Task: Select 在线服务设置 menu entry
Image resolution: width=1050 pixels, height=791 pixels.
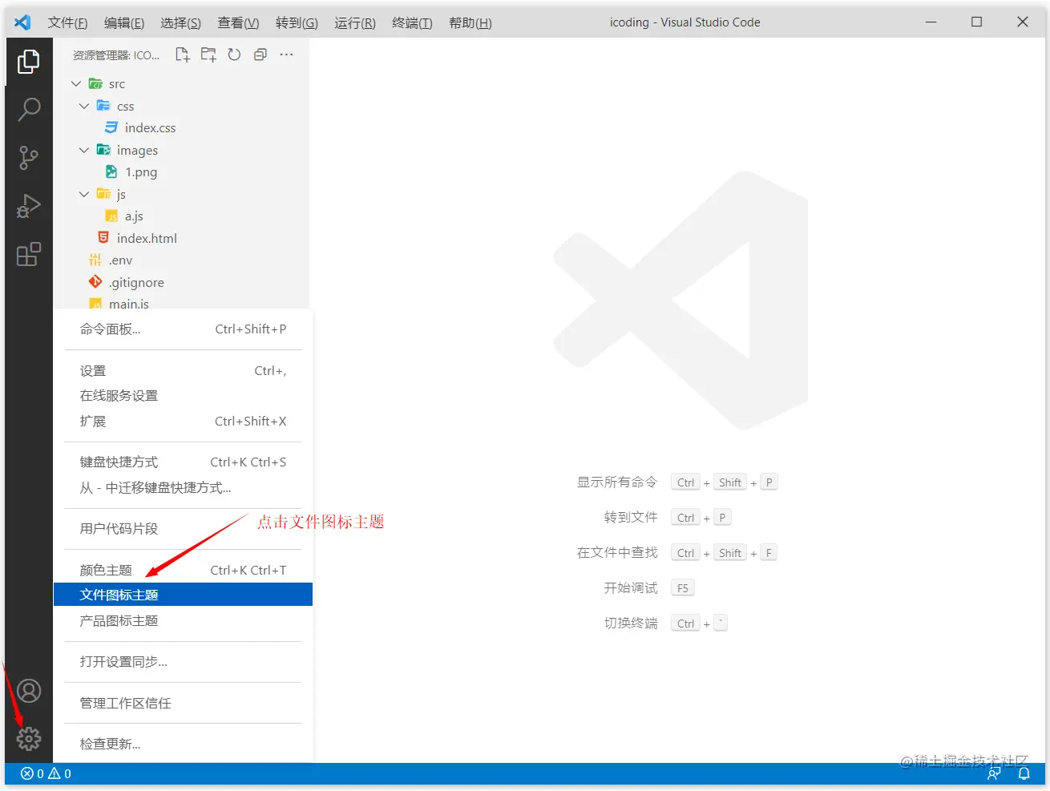Action: 183,395
